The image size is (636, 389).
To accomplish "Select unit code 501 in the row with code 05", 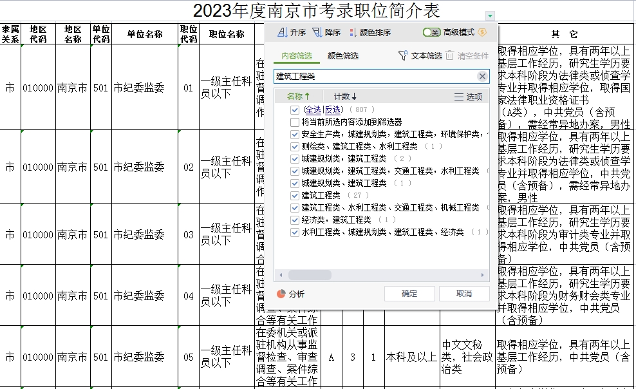I will [x=101, y=357].
